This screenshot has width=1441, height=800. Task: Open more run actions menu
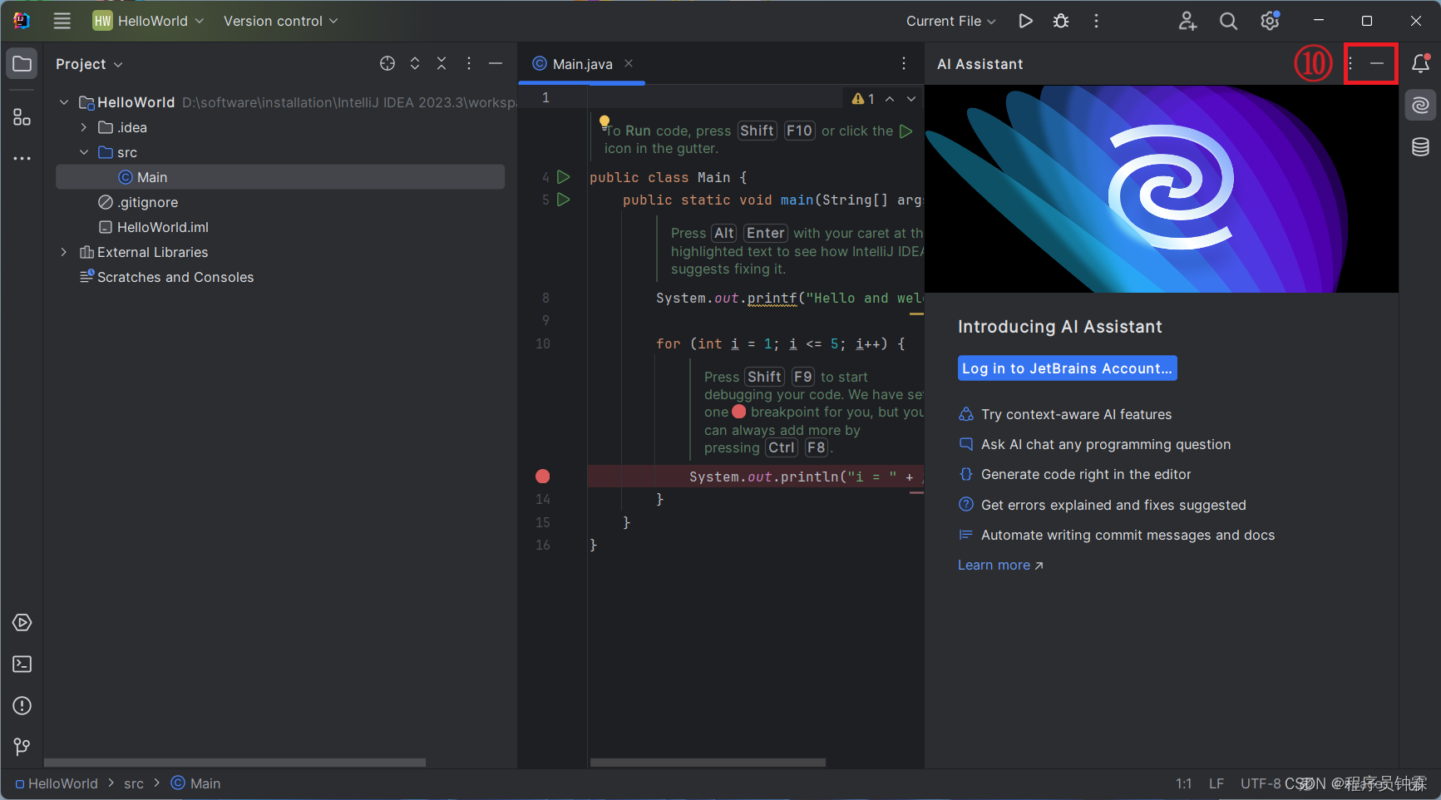(1096, 21)
